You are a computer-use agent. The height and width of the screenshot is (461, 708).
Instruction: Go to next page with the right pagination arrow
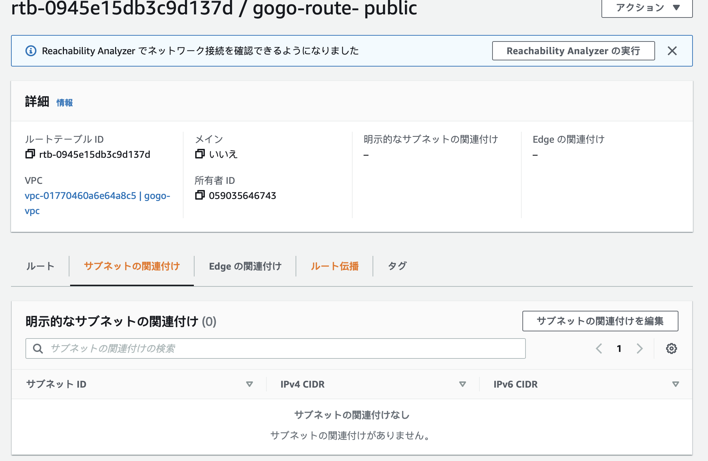click(x=640, y=348)
